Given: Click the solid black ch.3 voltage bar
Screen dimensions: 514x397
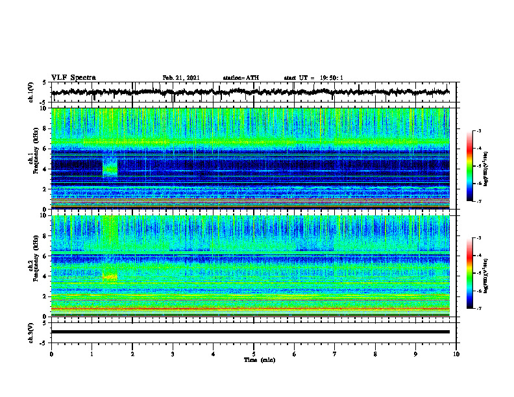Looking at the screenshot, I should (251, 332).
